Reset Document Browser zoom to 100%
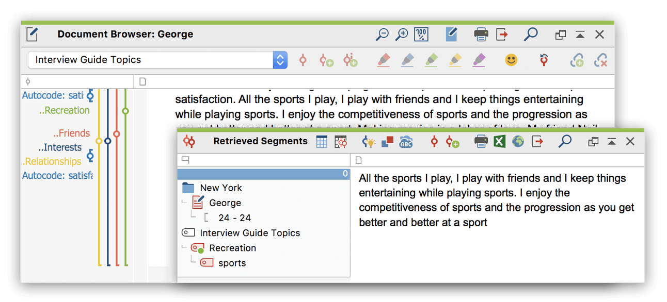Viewport: 667px width, 302px height. click(421, 35)
